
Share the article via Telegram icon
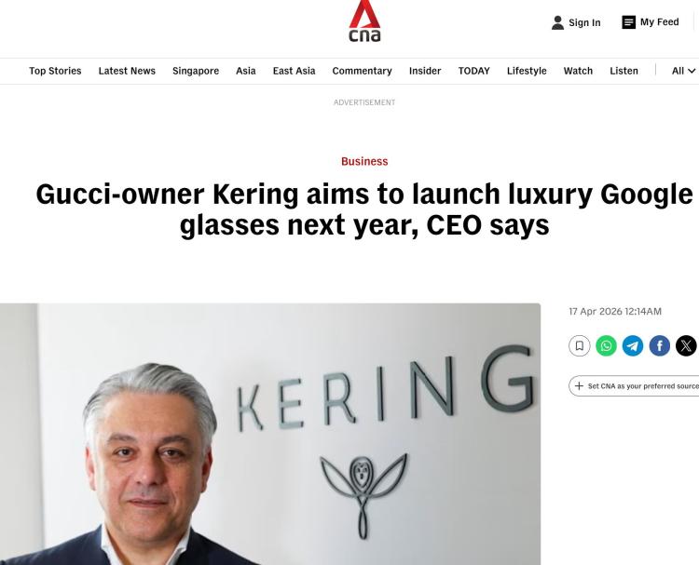pyautogui.click(x=633, y=346)
